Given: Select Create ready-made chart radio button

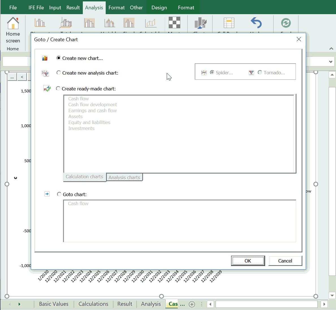Looking at the screenshot, I should tap(58, 88).
